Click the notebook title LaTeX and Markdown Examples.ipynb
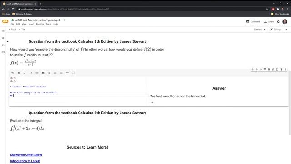The width and height of the screenshot is (291, 164). [x=38, y=20]
